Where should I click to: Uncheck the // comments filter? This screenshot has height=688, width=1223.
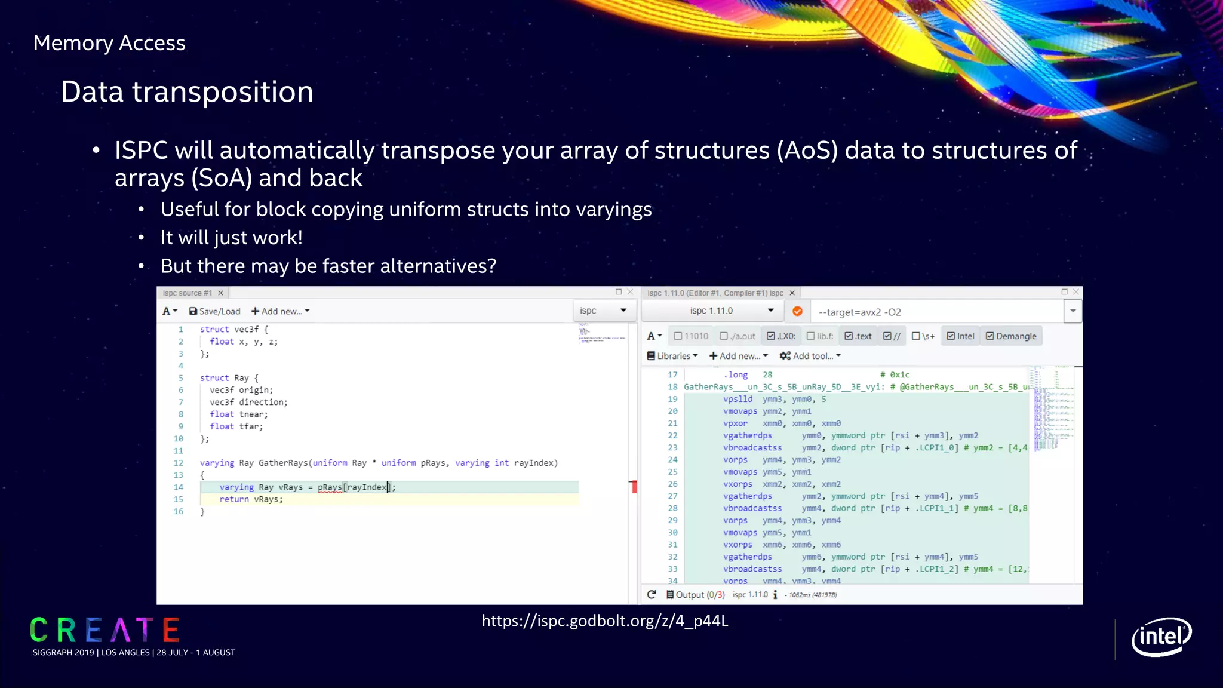click(x=892, y=336)
